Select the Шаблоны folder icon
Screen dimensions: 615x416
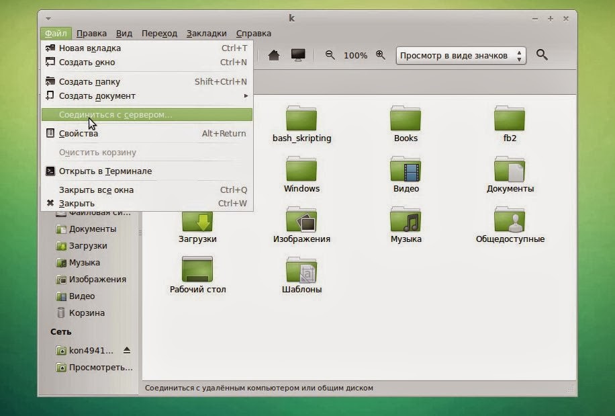coord(301,269)
